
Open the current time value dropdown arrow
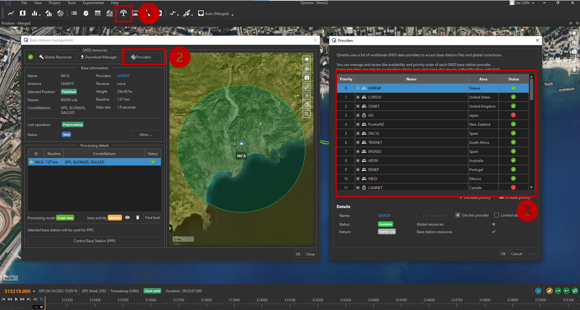pos(34,292)
